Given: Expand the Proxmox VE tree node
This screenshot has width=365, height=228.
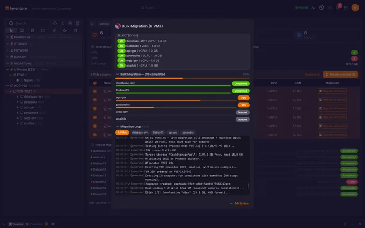Looking at the screenshot, I should [x=8, y=37].
